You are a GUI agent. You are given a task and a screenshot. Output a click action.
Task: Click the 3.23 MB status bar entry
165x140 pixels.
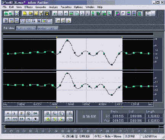pyautogui.click(x=130, y=136)
